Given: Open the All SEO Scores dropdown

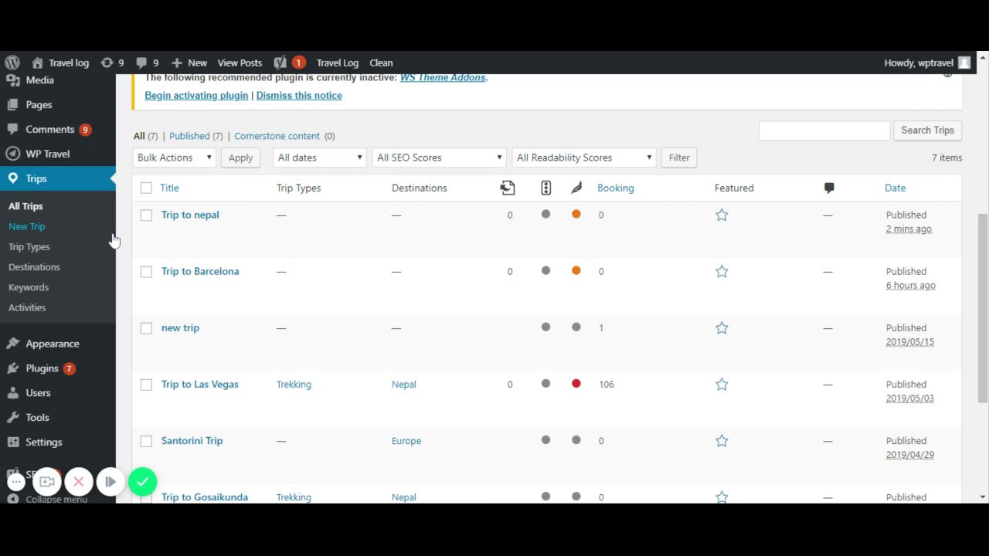Looking at the screenshot, I should (x=439, y=158).
